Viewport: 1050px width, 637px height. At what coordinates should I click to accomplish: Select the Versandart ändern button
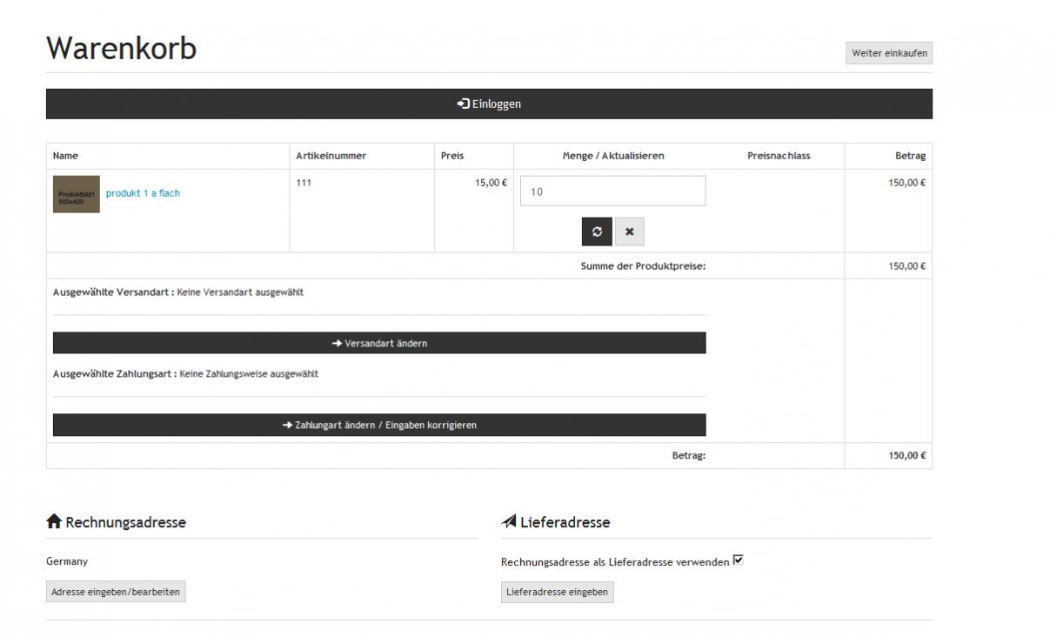pos(379,344)
